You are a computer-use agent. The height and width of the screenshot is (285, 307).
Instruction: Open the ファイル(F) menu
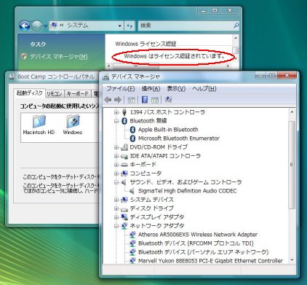click(121, 88)
